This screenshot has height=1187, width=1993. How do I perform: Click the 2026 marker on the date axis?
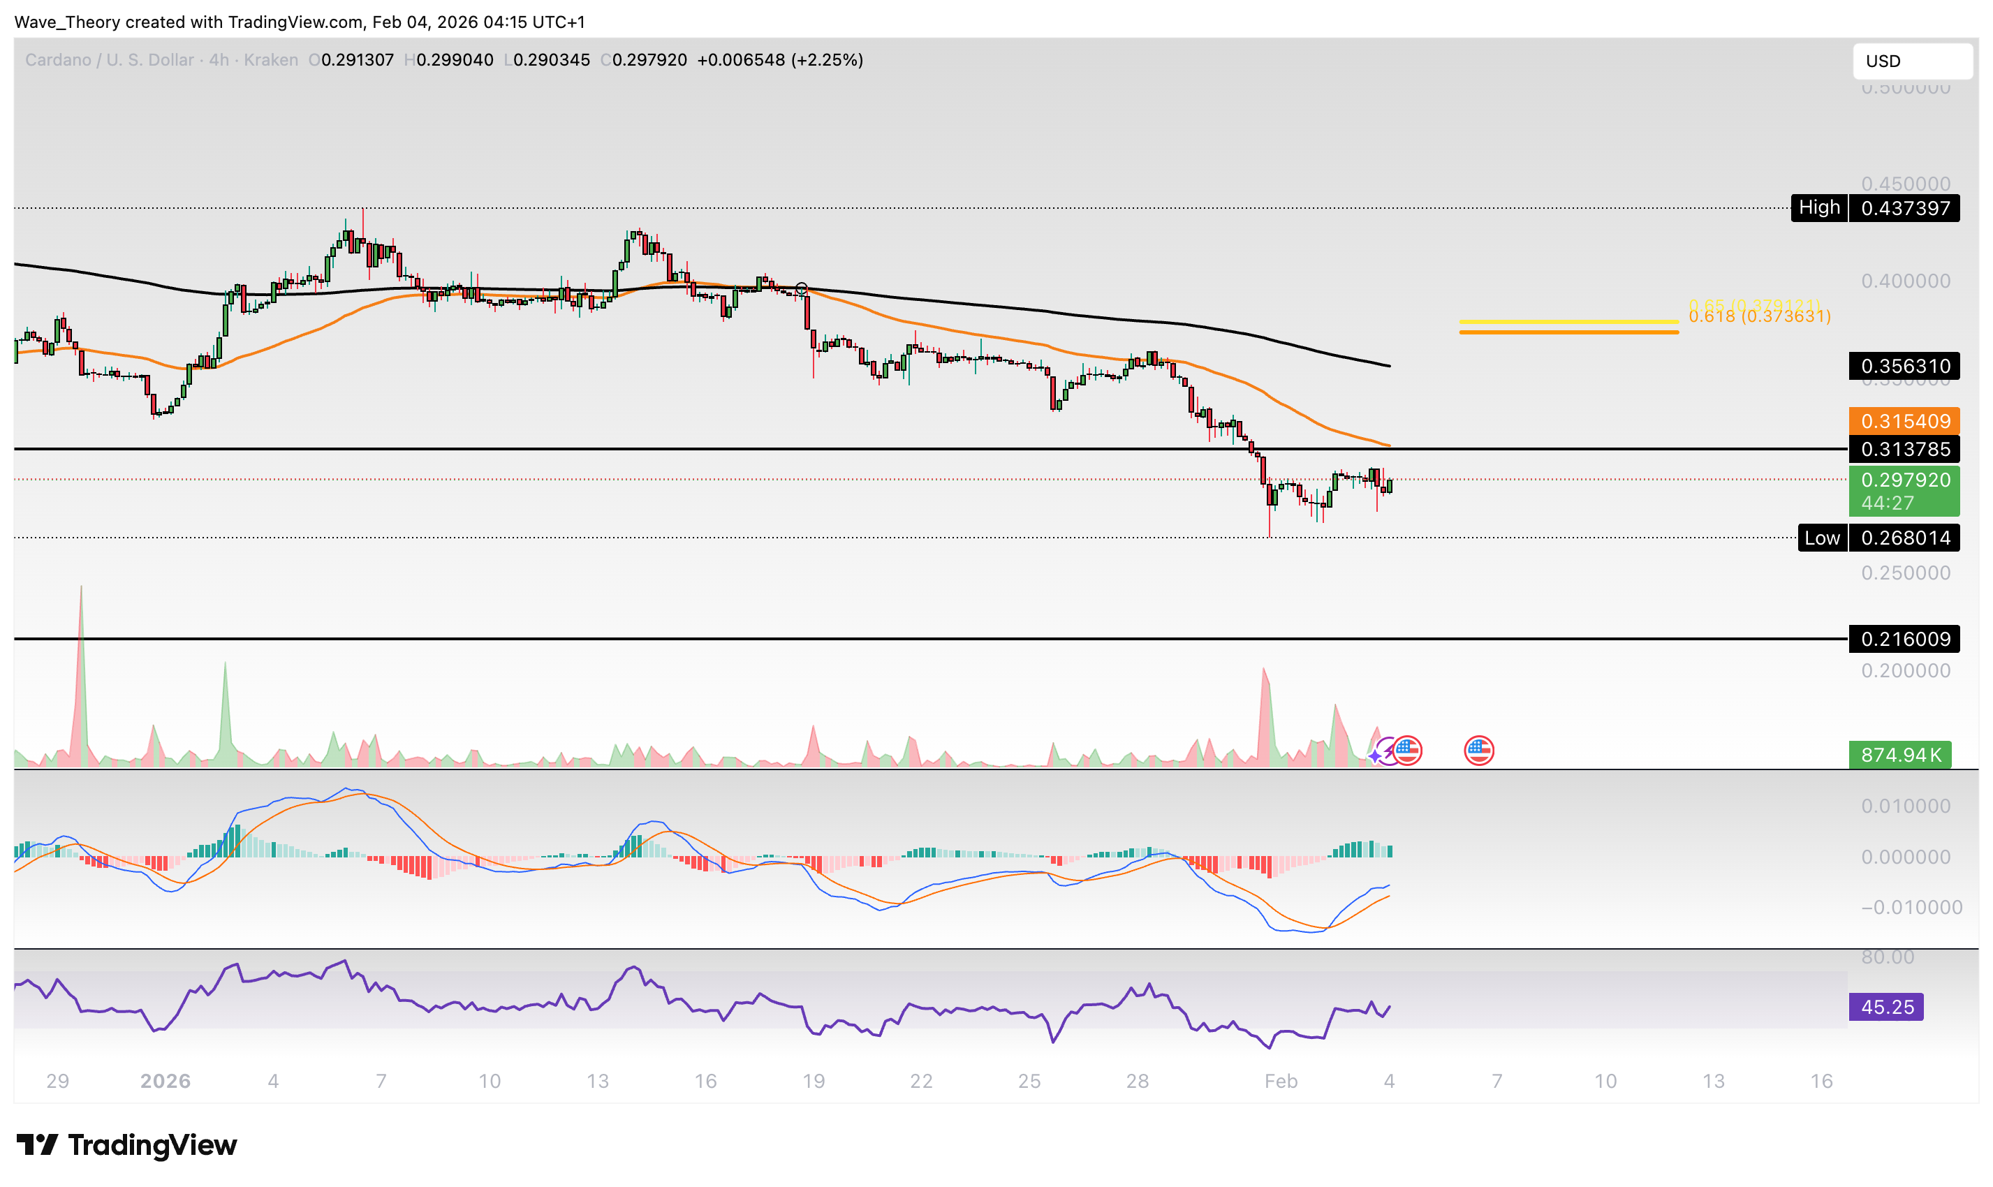click(x=166, y=1081)
